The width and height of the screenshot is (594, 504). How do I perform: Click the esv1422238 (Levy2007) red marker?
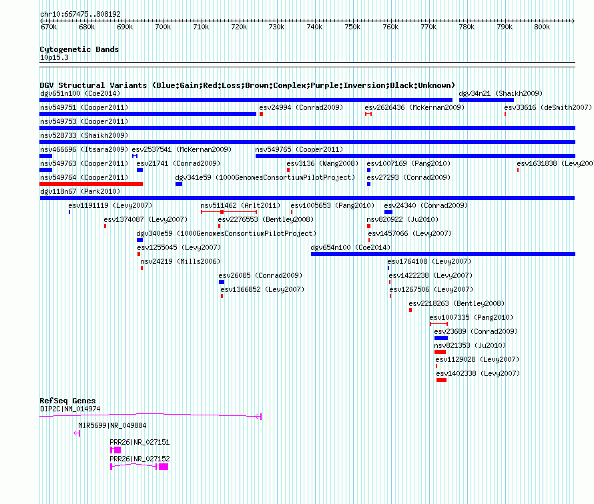pos(390,282)
